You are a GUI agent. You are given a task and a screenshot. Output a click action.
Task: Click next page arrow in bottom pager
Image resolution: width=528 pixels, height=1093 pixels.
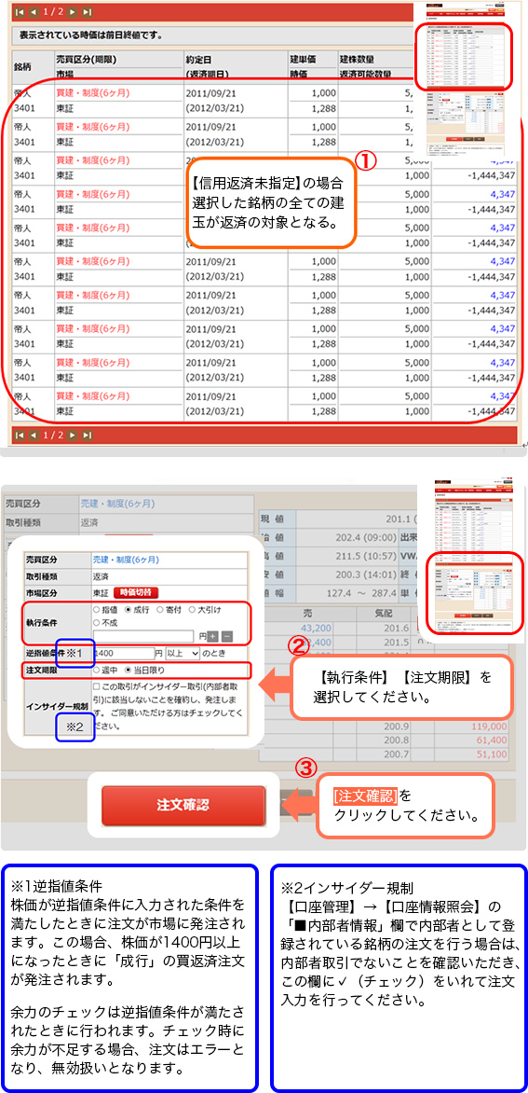(73, 435)
